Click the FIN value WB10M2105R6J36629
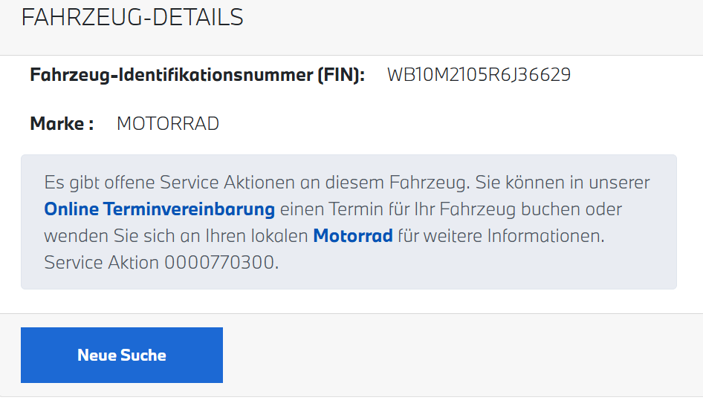 pos(479,75)
